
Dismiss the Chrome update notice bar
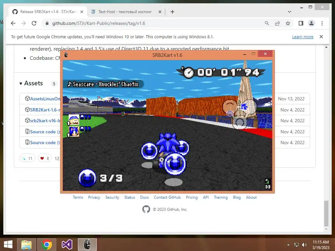[321, 37]
